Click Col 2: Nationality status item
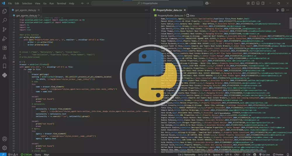The image size is (292, 156). pos(186,155)
